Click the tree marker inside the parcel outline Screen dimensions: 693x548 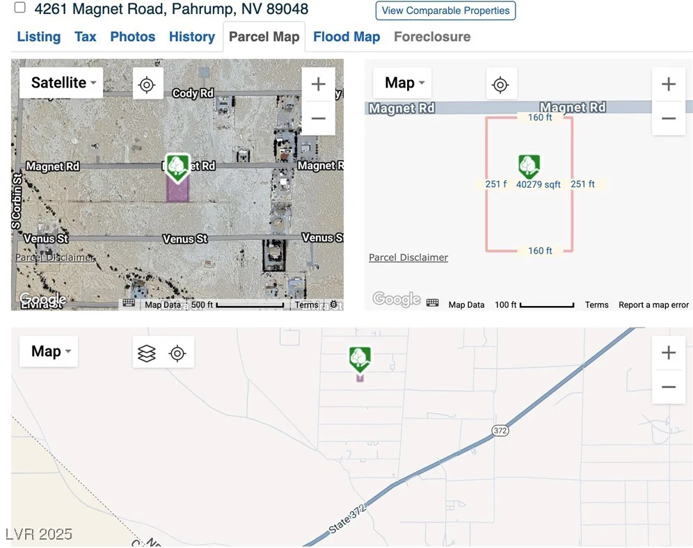[x=529, y=166]
